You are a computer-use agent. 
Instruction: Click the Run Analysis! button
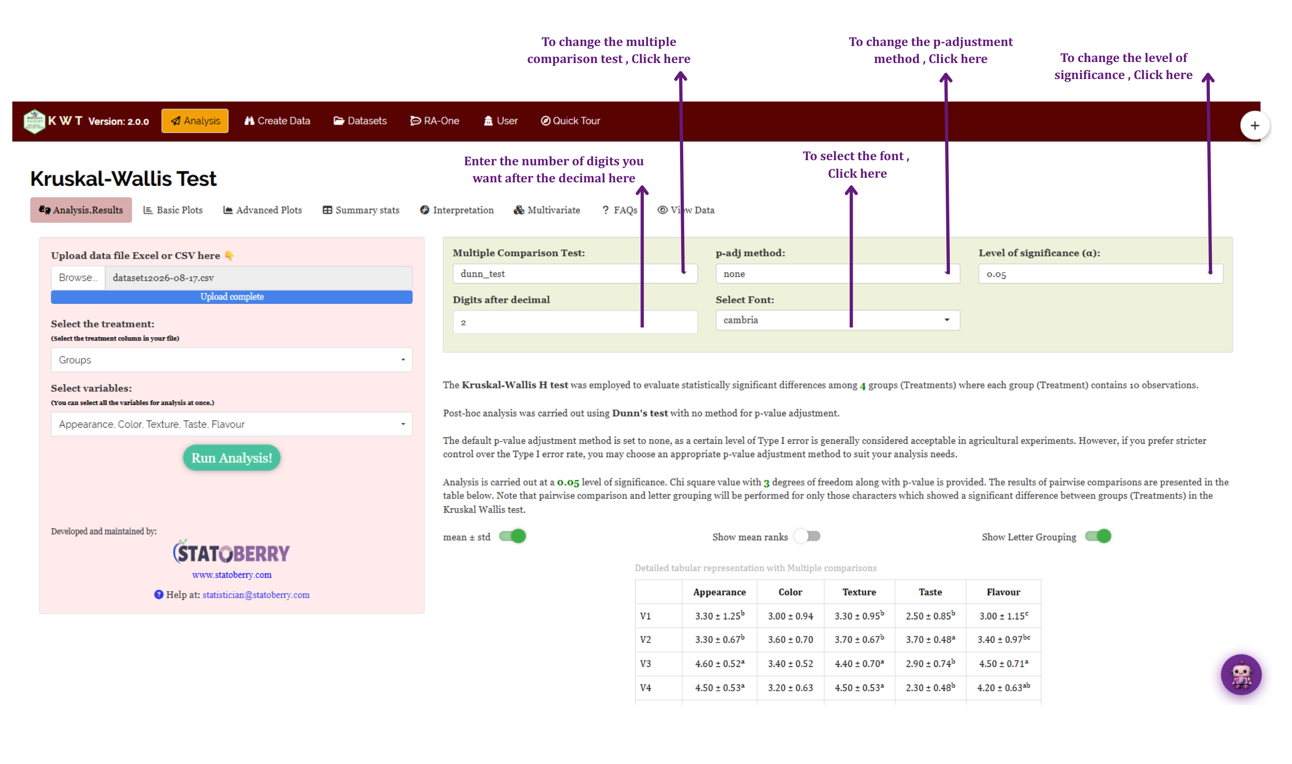coord(232,458)
